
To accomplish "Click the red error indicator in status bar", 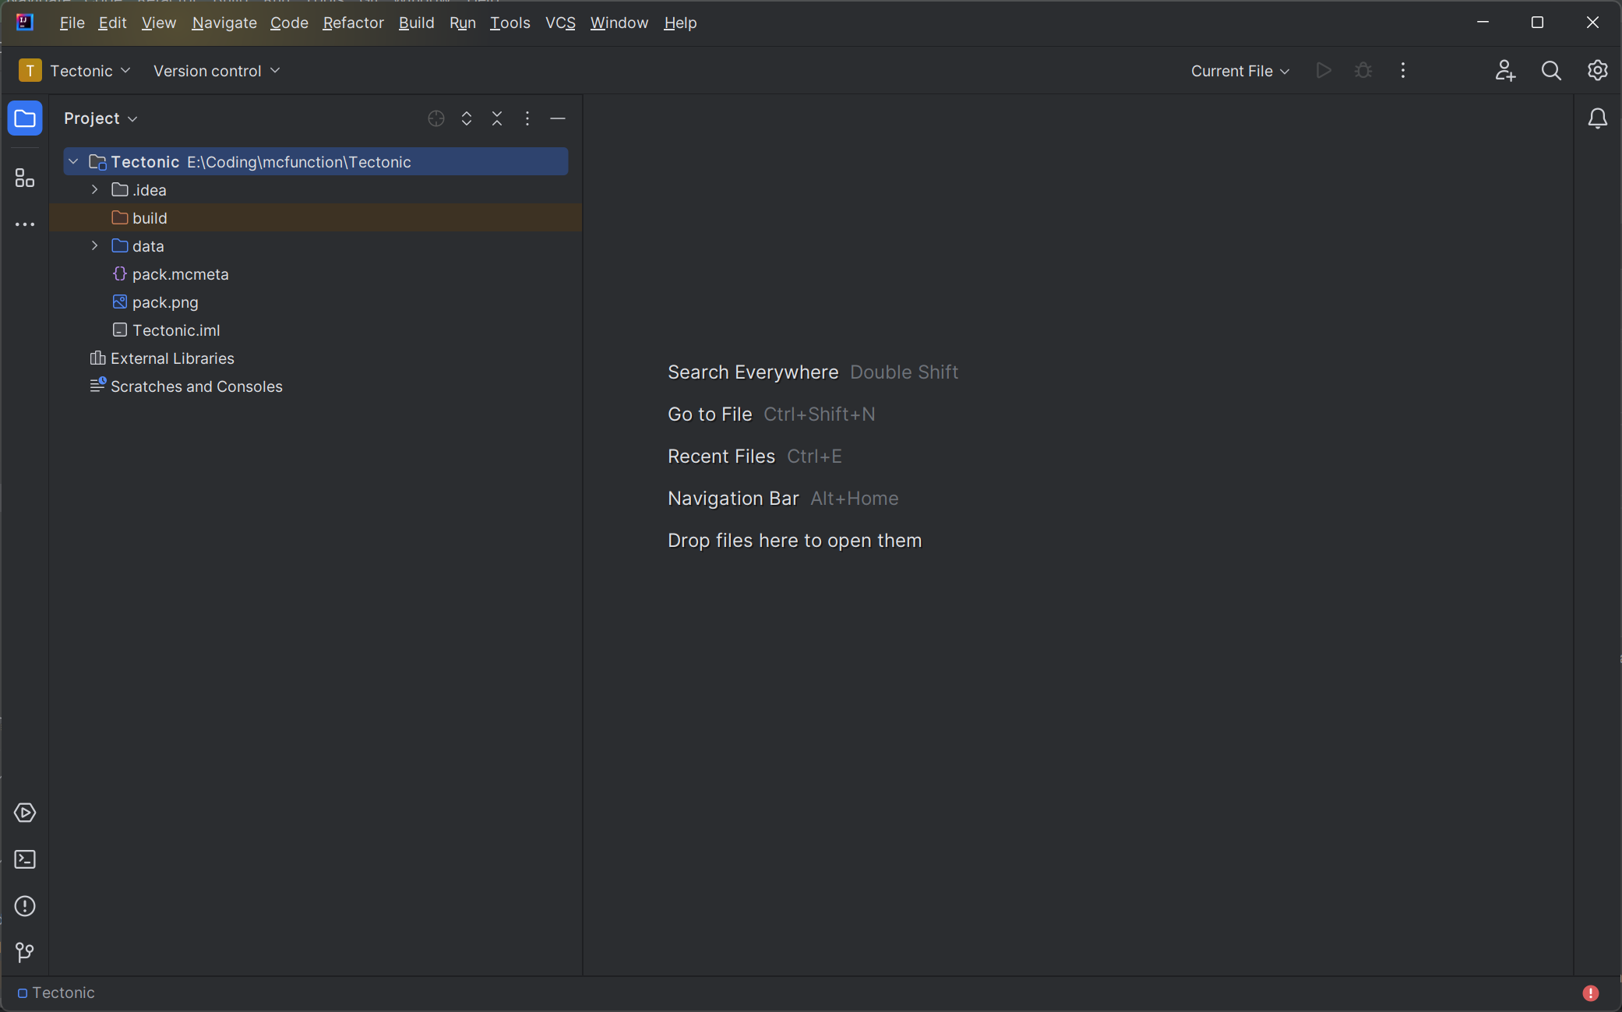I will [1590, 993].
